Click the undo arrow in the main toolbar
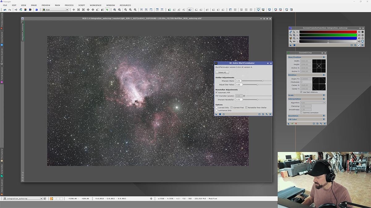 [x=5, y=10]
